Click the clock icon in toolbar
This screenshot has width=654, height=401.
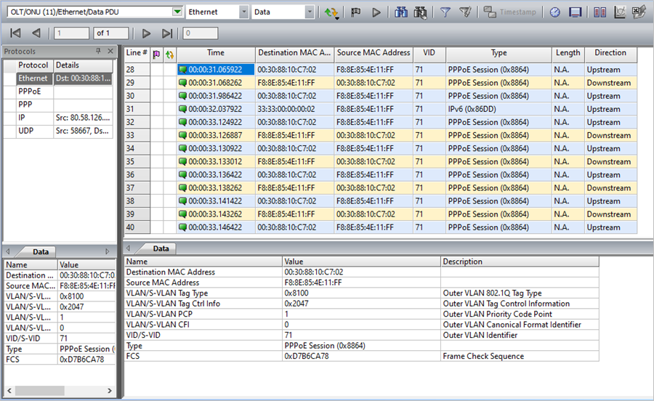(555, 12)
